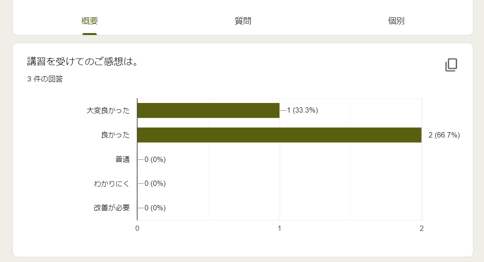Select the 大変良かった axis label
The image size is (484, 262).
pyautogui.click(x=108, y=111)
